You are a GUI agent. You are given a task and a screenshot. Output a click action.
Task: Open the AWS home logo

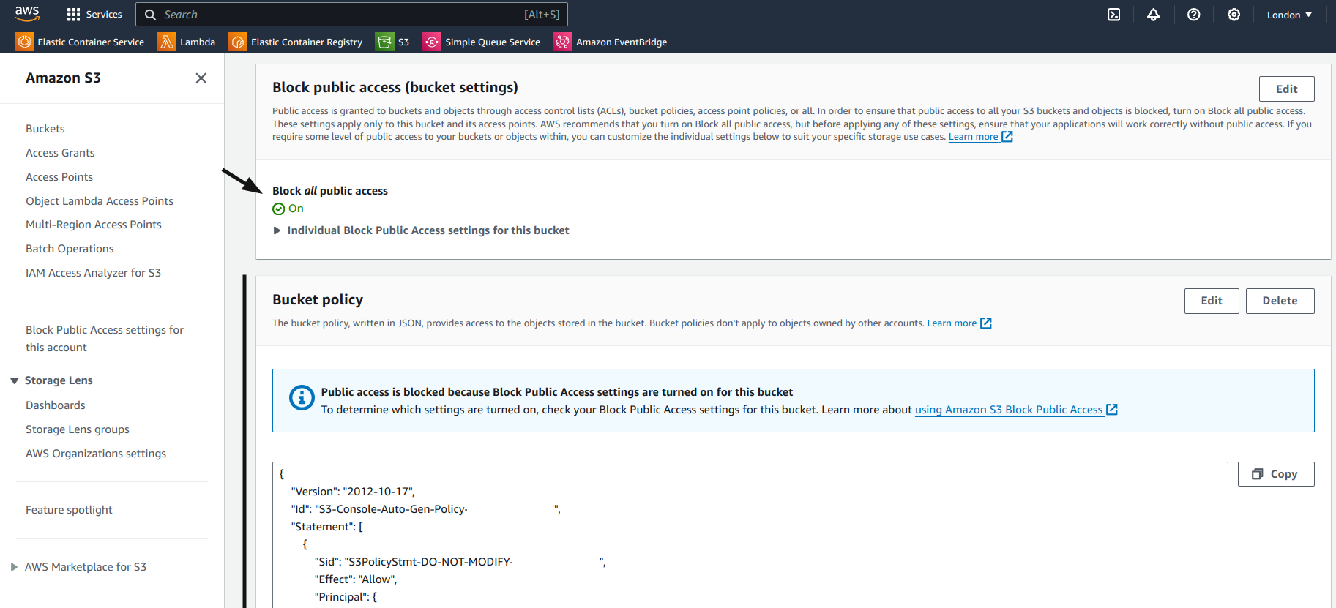[x=27, y=14]
